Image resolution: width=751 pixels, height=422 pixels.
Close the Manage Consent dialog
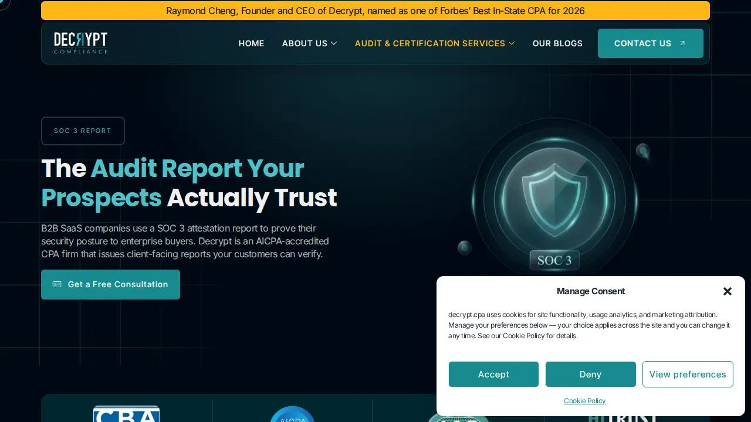(x=728, y=291)
